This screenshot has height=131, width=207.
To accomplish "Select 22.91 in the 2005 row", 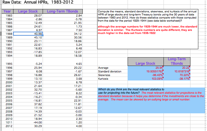I will (x=63, y=101).
